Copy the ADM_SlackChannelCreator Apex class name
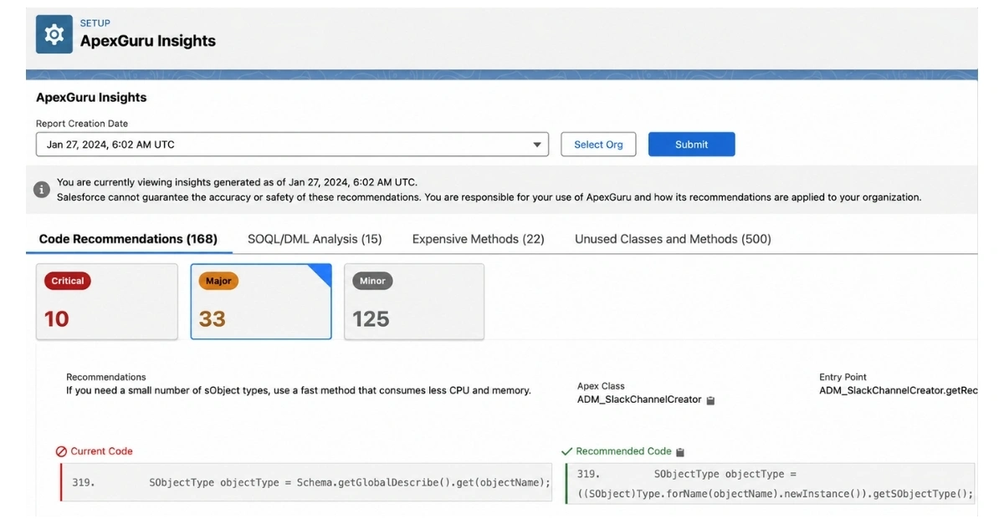1004x524 pixels. (x=710, y=400)
